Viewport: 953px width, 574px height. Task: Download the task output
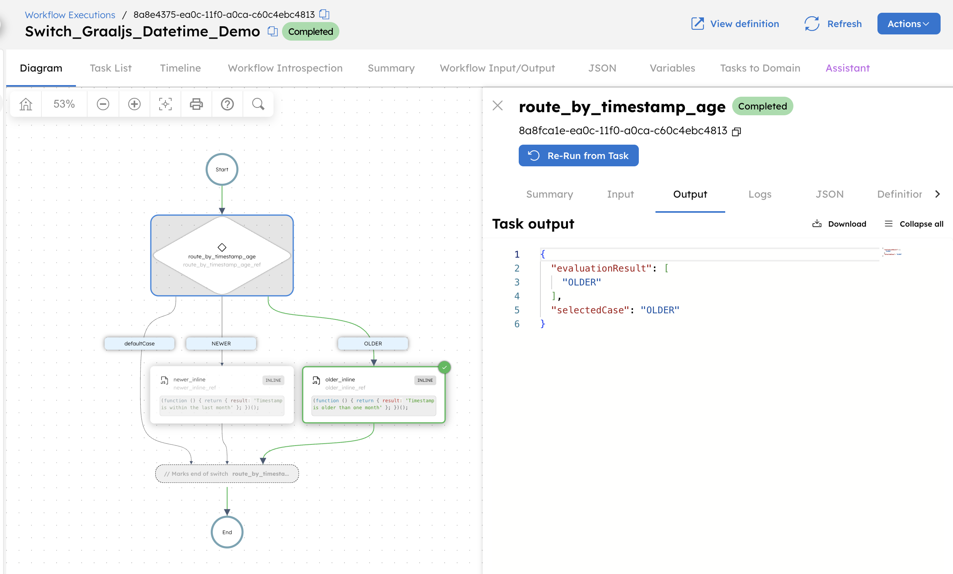click(x=839, y=224)
